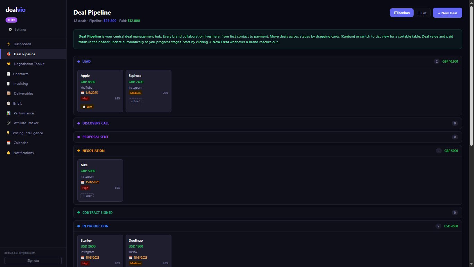Click the Dashboard lightning bolt icon
This screenshot has width=474, height=267.
pyautogui.click(x=9, y=44)
